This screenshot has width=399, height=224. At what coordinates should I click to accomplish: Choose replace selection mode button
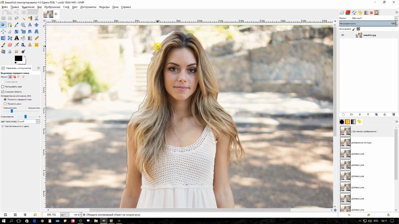[10, 77]
